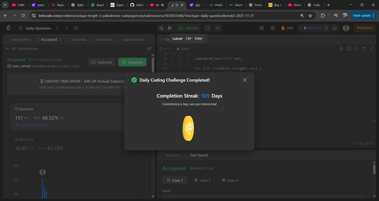
Task: Close the Daily Coding Challenge Completed dialog
Action: (x=245, y=80)
